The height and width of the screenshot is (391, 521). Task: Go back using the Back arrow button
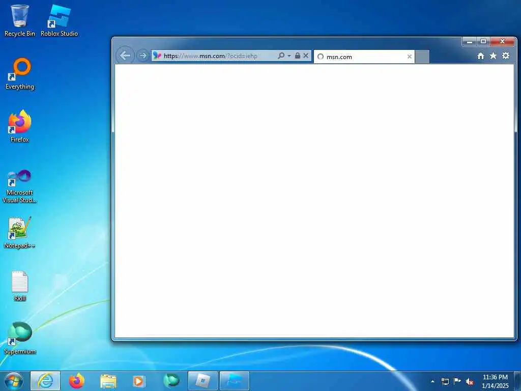pos(125,55)
